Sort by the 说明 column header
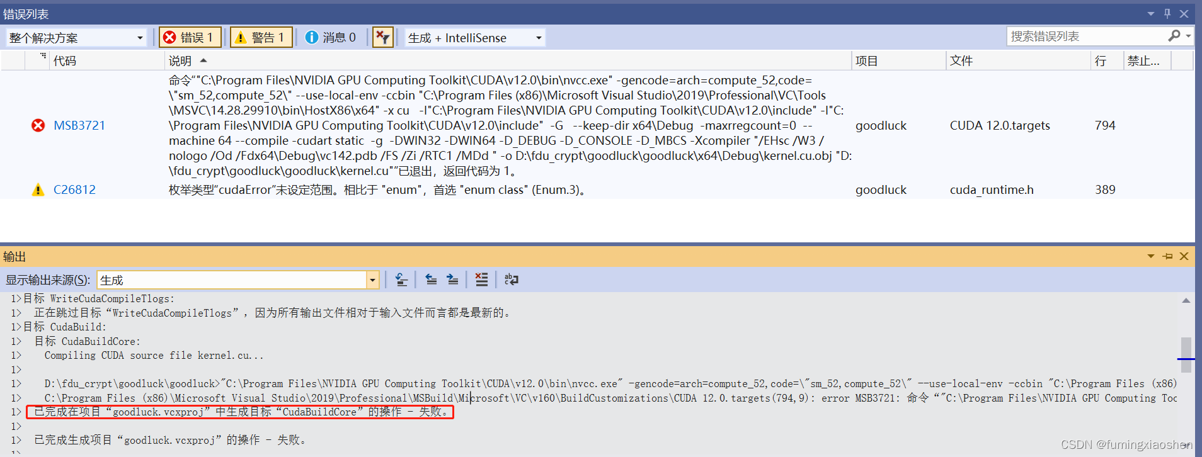Viewport: 1202px width, 457px height. point(508,60)
